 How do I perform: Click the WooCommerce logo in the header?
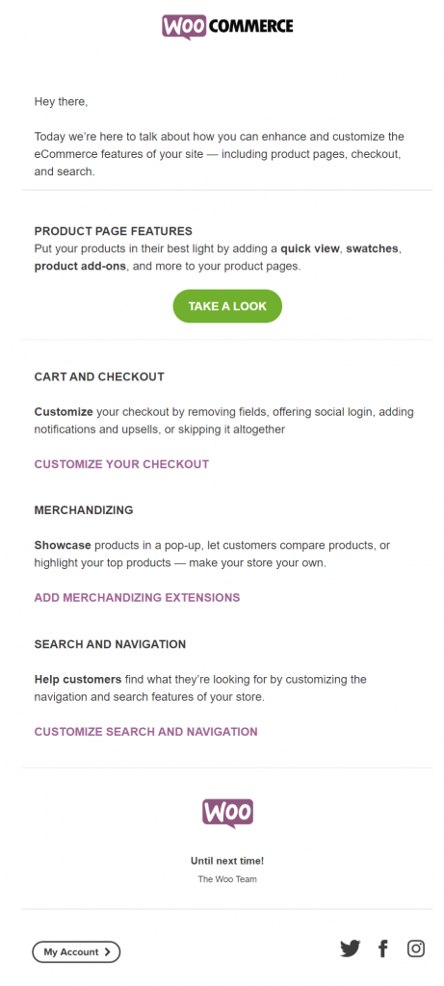point(227,27)
